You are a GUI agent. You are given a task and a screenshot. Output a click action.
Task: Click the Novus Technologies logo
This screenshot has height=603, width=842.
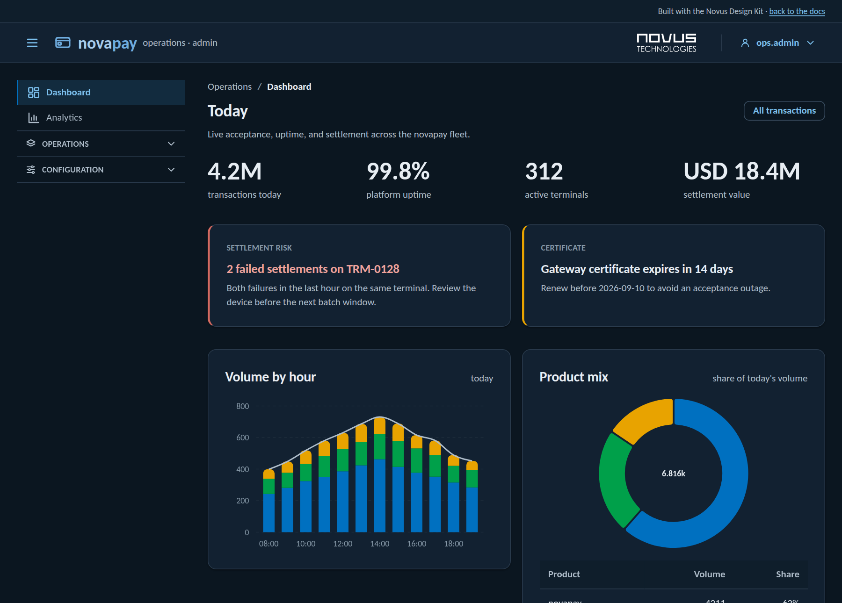click(x=667, y=43)
